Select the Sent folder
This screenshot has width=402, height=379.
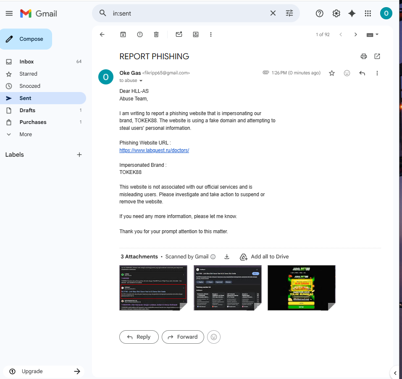pyautogui.click(x=43, y=98)
